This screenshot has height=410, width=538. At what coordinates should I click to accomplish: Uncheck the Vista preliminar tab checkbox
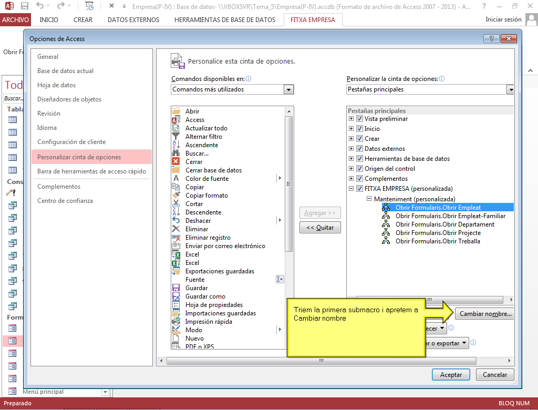click(359, 119)
